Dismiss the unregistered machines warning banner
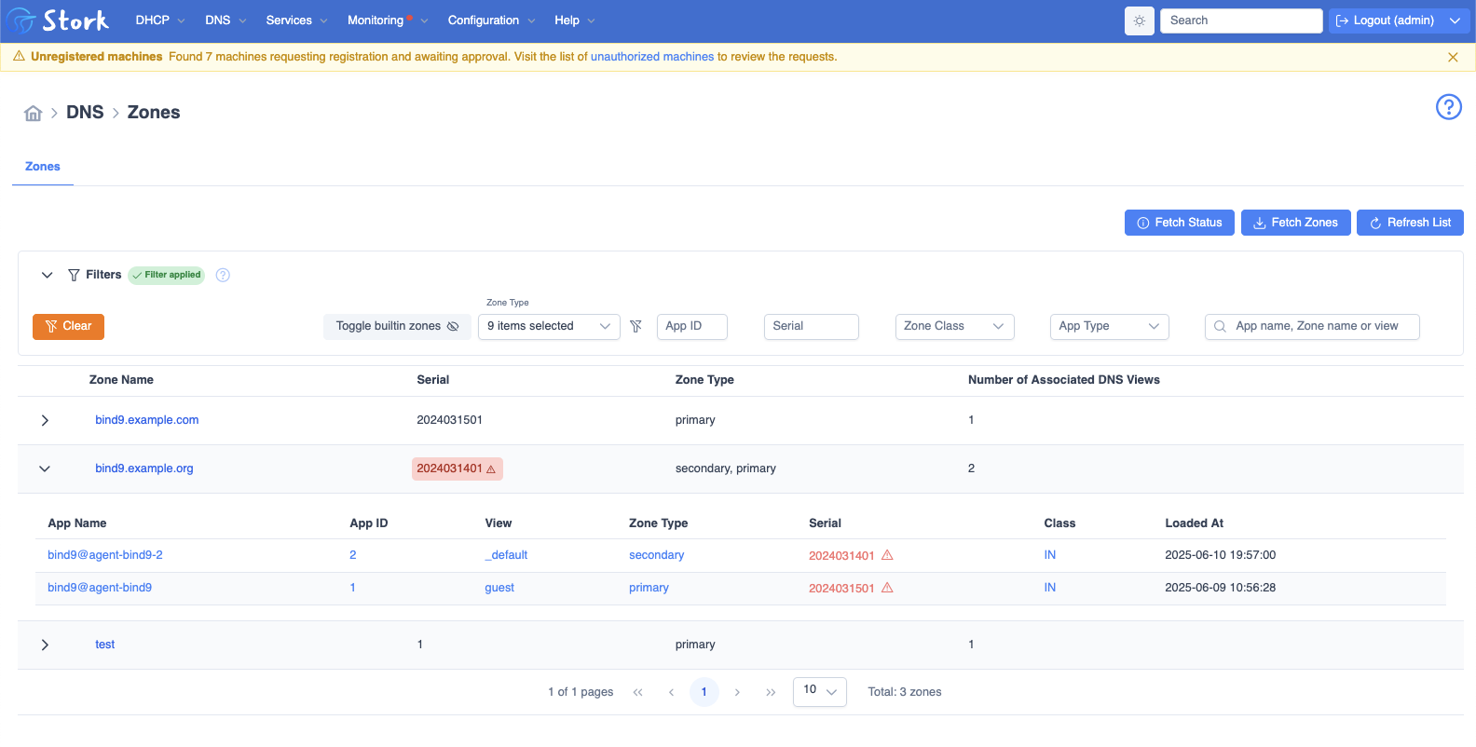Viewport: 1476px width, 747px height. click(x=1453, y=57)
